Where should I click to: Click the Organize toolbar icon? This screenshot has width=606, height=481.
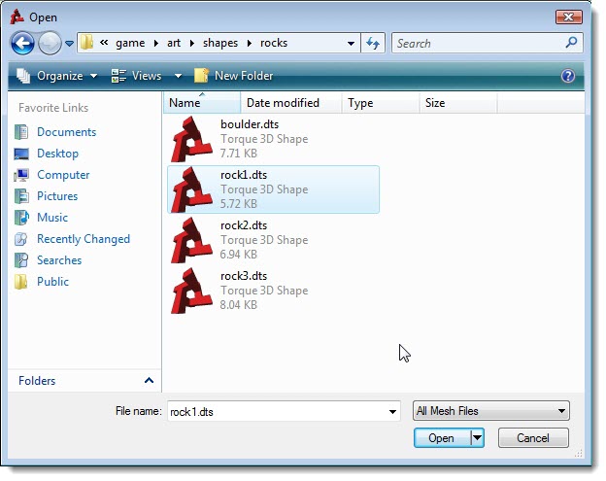click(x=23, y=76)
